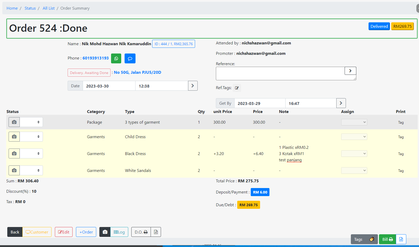Image resolution: width=419 pixels, height=247 pixels.
Task: Open address No 50G, Jalan PJU5/20D
Action: coord(138,72)
